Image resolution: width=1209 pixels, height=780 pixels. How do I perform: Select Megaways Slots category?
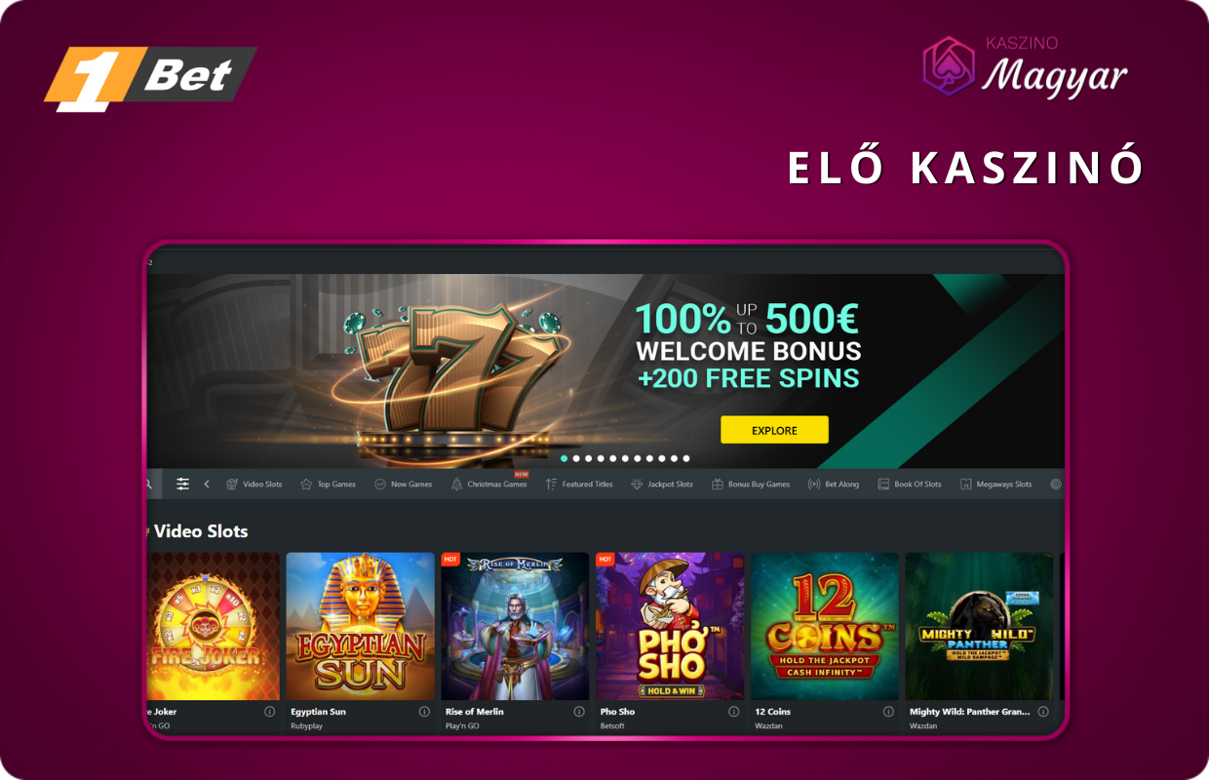pos(995,484)
